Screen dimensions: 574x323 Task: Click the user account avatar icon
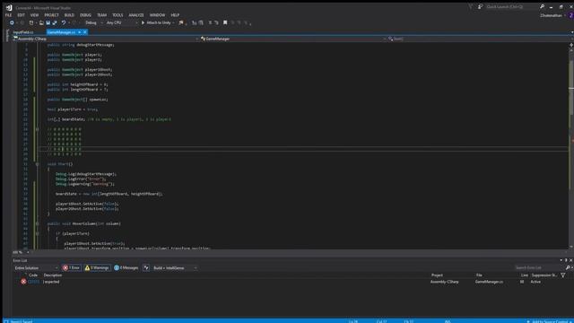click(570, 15)
